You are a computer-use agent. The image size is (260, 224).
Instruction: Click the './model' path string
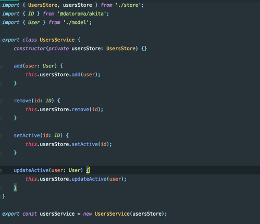(77, 22)
